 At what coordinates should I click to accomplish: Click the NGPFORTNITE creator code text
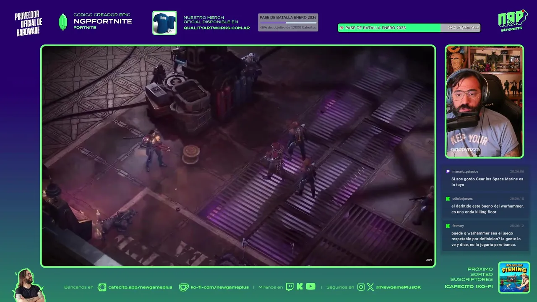[x=103, y=21]
